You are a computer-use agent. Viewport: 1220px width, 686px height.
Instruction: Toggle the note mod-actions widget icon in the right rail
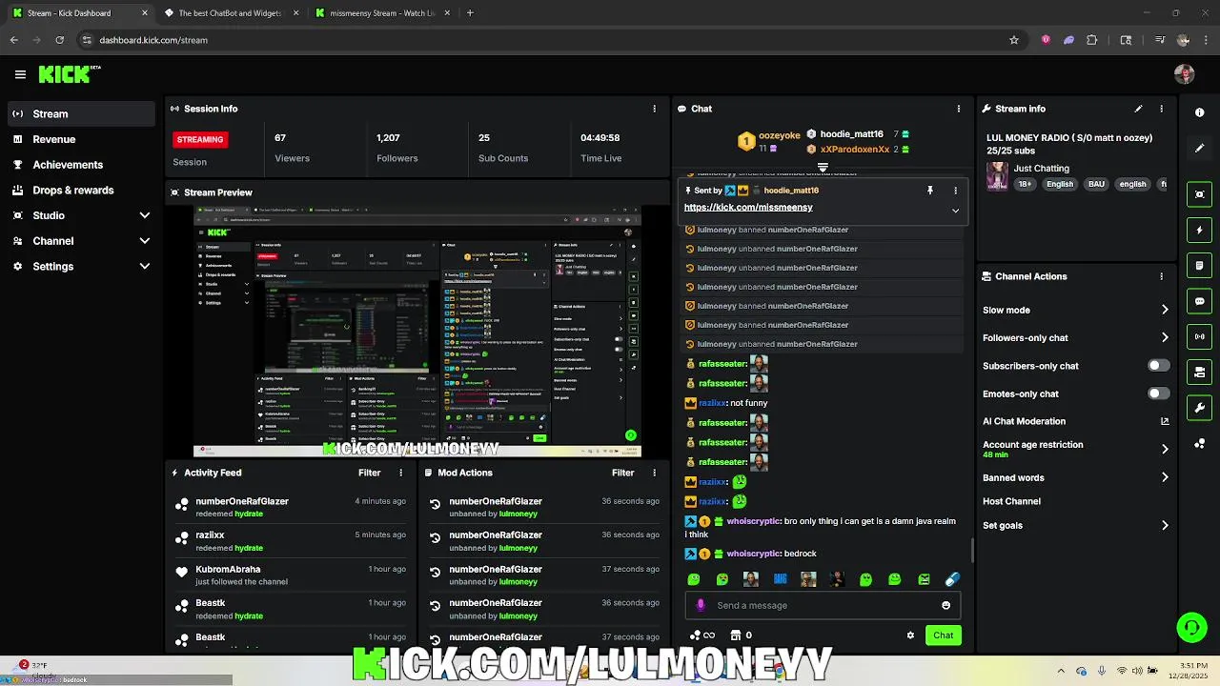click(1199, 266)
